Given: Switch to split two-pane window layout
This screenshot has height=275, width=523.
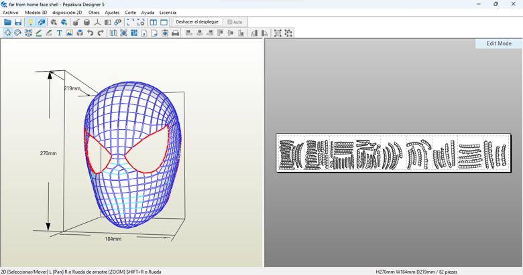Looking at the screenshot, I should [x=154, y=22].
